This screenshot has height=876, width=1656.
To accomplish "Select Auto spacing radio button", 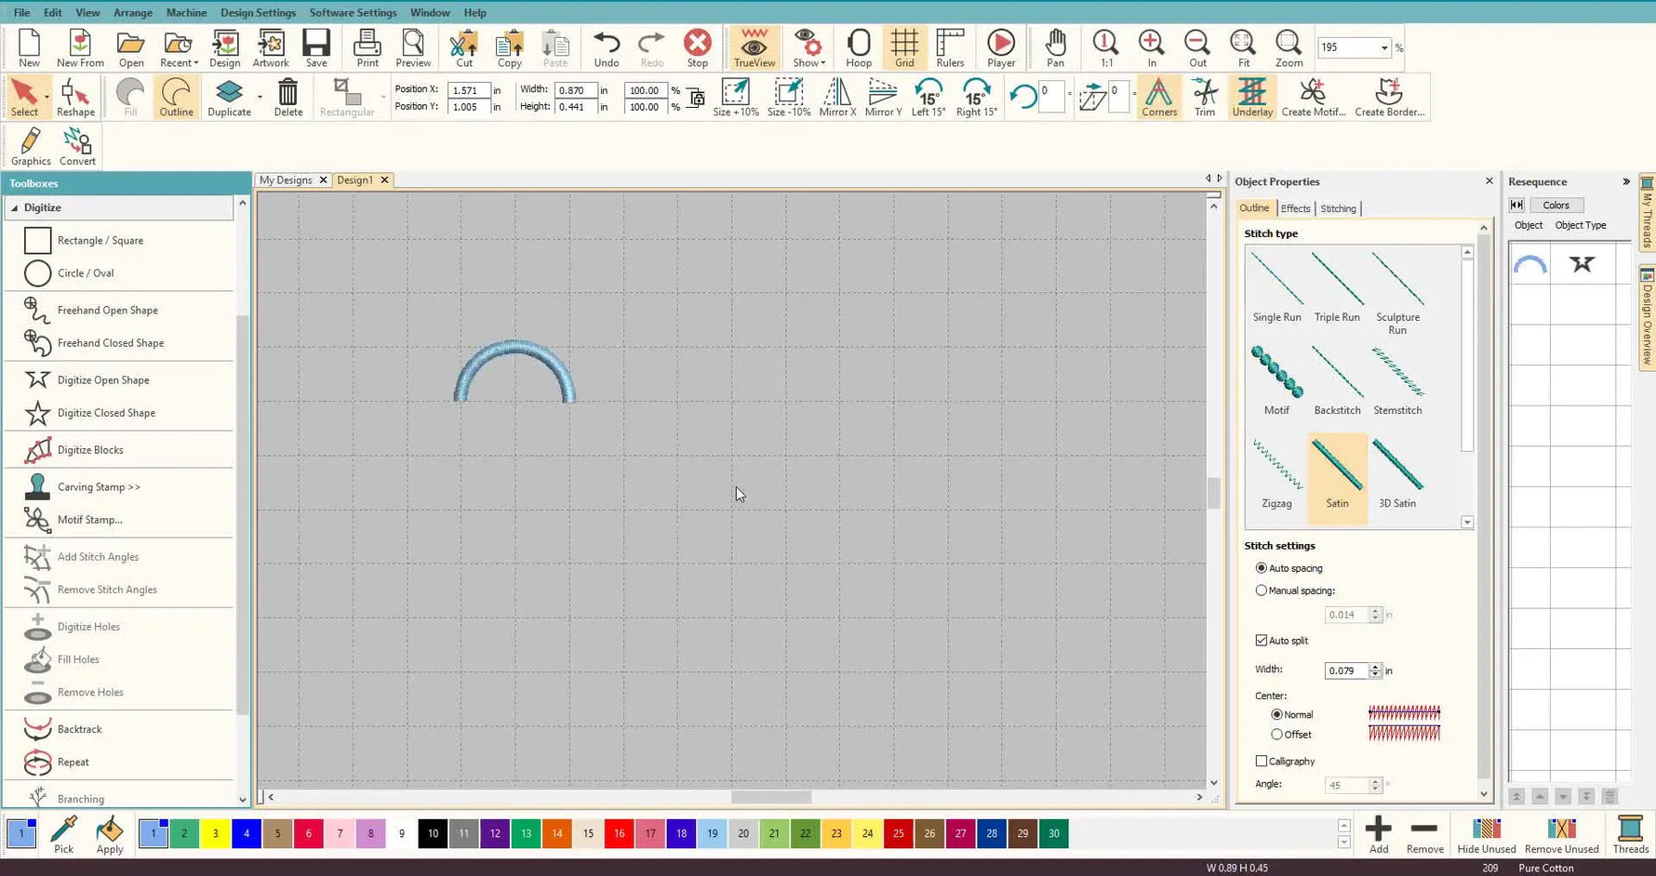I will point(1262,568).
